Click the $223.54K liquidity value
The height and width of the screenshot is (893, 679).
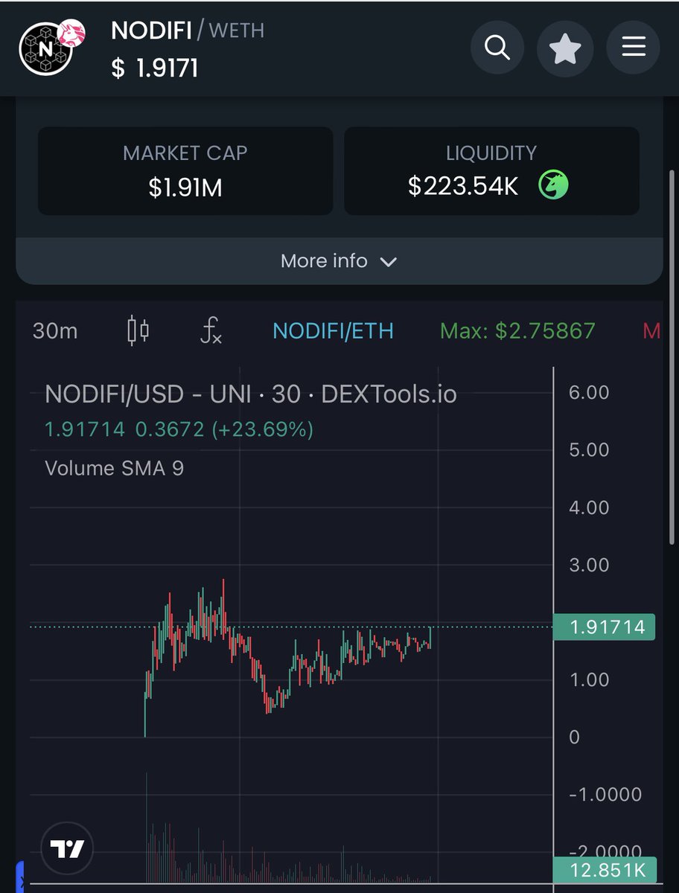pyautogui.click(x=463, y=186)
